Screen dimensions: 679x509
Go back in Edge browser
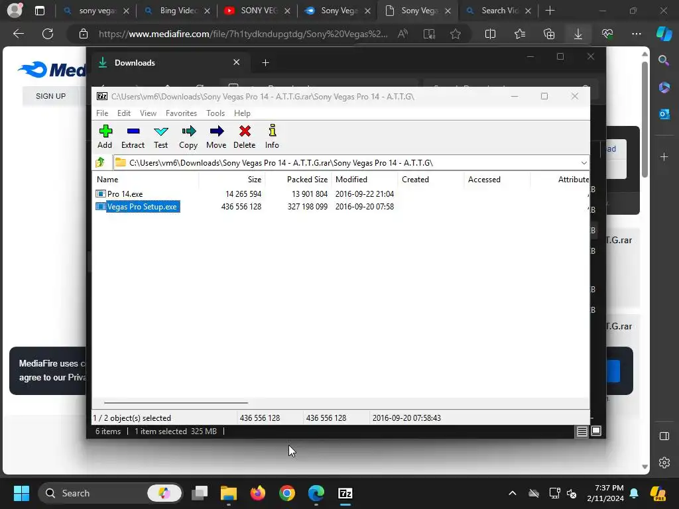click(19, 34)
